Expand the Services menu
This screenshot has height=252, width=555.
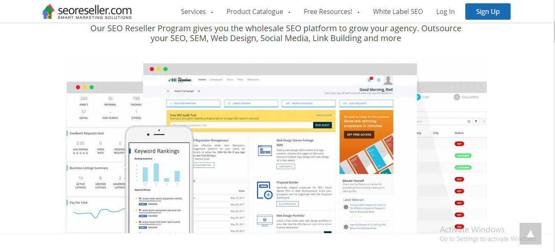pyautogui.click(x=197, y=11)
